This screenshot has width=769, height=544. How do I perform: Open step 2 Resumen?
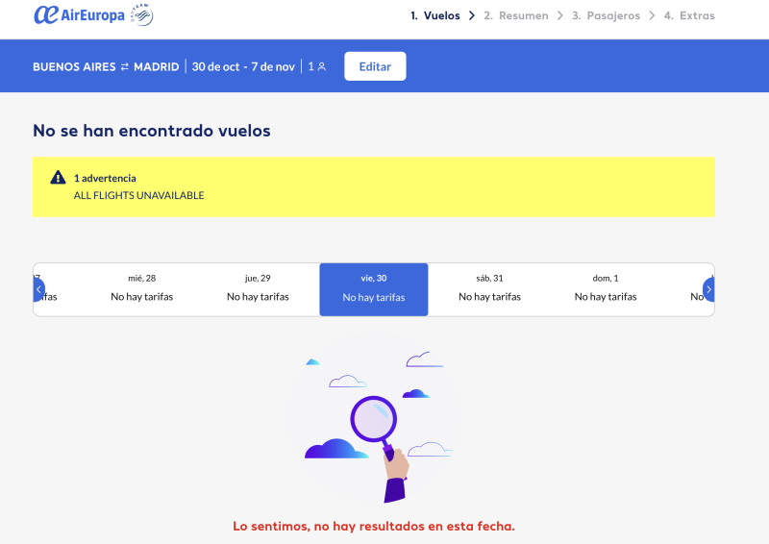516,15
